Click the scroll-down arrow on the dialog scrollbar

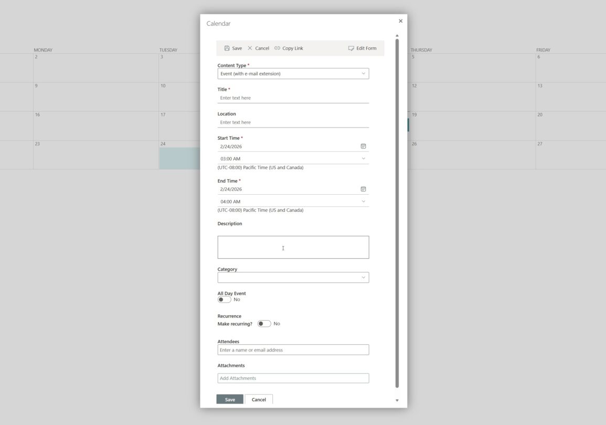click(397, 399)
